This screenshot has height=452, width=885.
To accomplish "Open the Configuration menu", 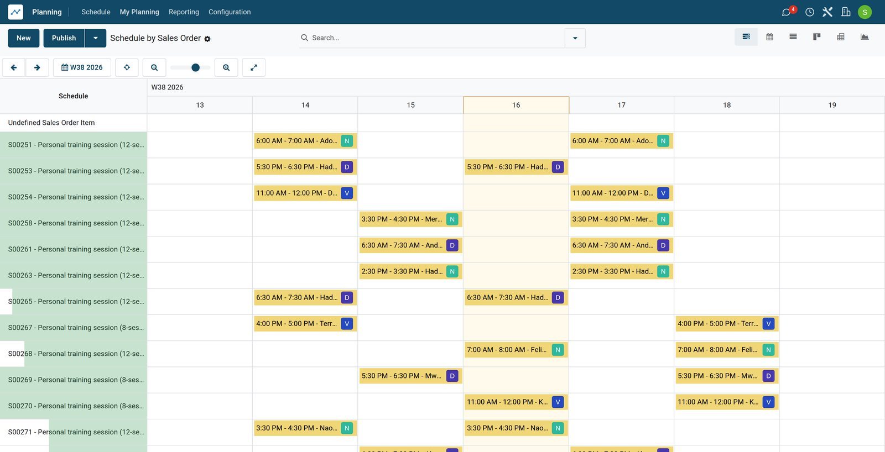I will click(230, 12).
